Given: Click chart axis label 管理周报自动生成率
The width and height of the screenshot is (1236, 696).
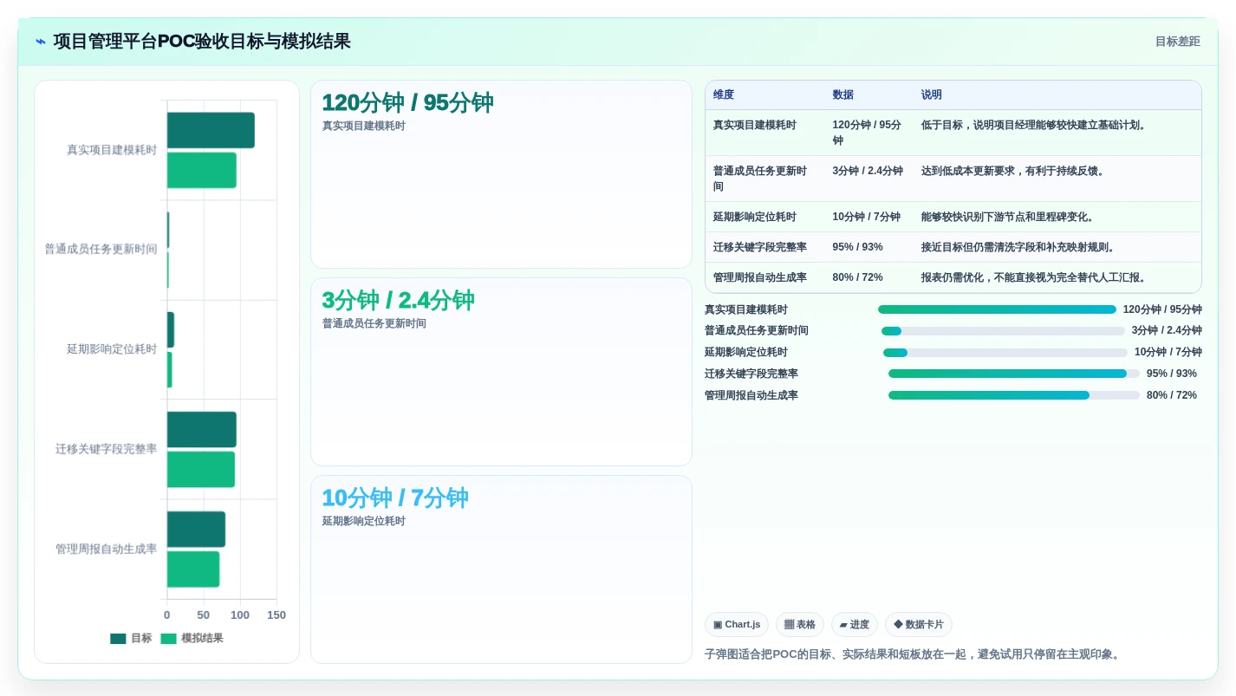Looking at the screenshot, I should (x=107, y=549).
